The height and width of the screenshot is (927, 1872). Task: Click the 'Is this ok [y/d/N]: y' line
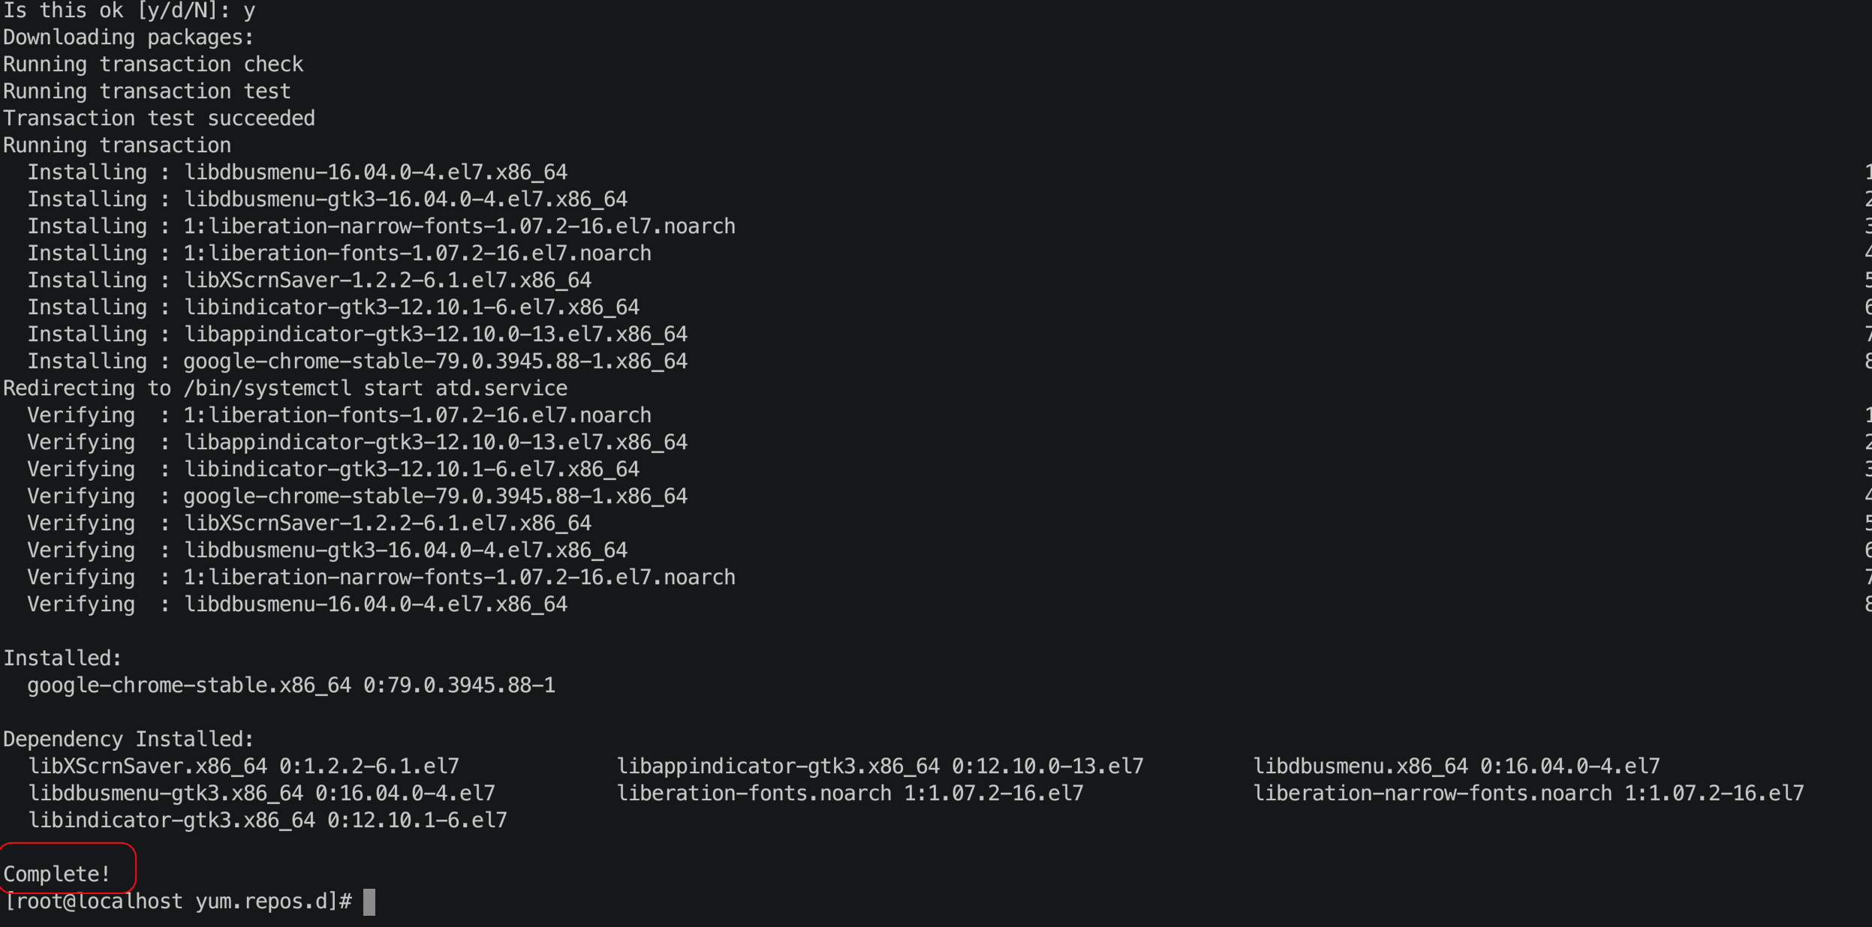[x=129, y=10]
